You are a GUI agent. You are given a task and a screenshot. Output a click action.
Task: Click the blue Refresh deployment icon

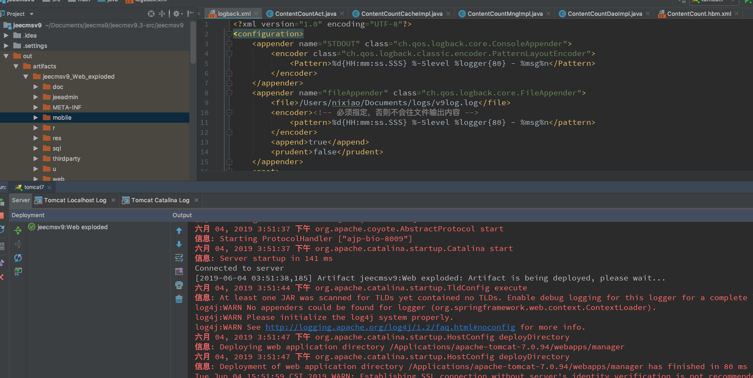[x=18, y=258]
